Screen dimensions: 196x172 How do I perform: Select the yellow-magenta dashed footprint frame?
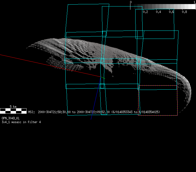pos(158,100)
